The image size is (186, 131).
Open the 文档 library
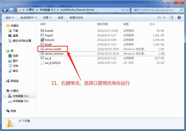tap(15, 66)
